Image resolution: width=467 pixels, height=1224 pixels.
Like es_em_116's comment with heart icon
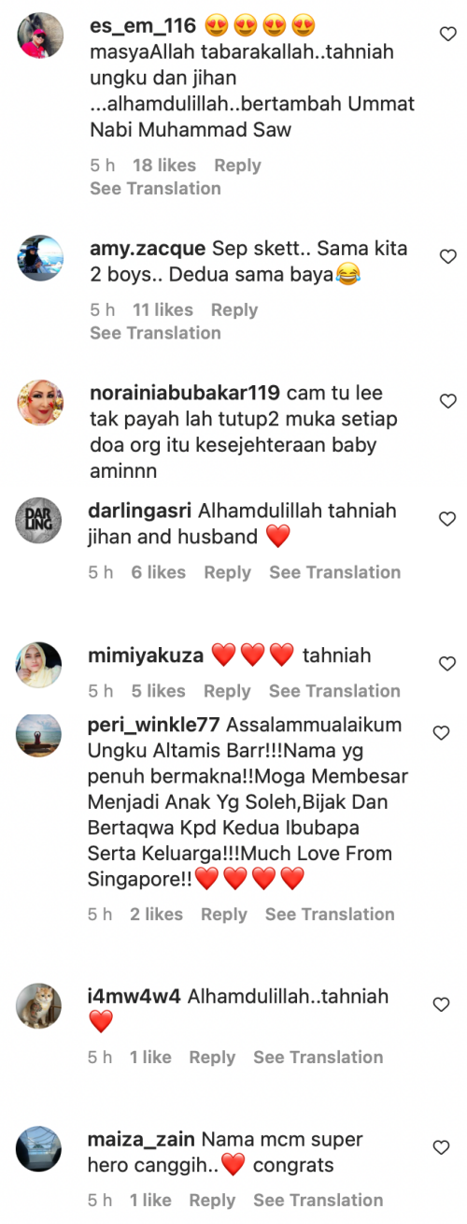click(x=447, y=33)
